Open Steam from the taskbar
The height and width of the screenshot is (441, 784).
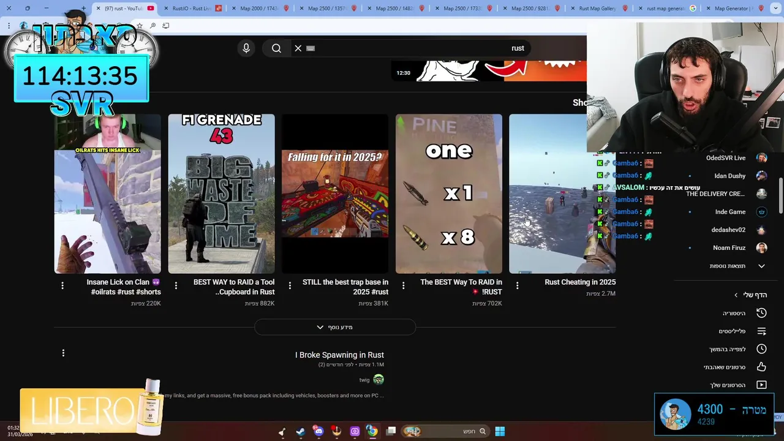(x=300, y=431)
